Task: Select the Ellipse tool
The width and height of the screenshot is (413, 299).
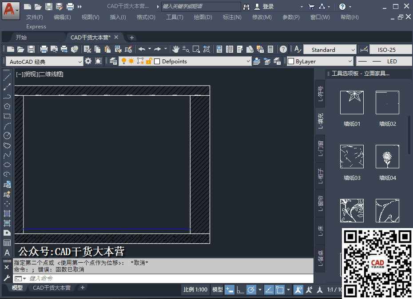Action: pyautogui.click(x=7, y=165)
